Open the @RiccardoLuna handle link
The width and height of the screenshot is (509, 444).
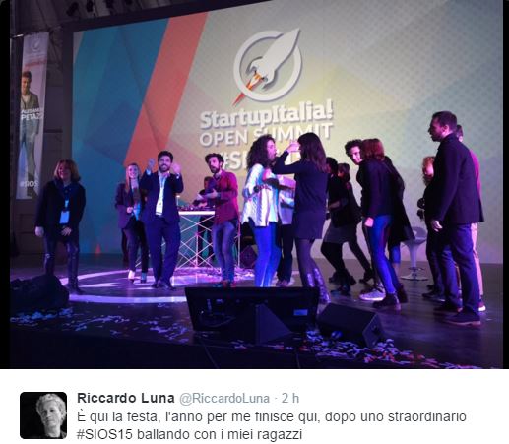(x=224, y=399)
